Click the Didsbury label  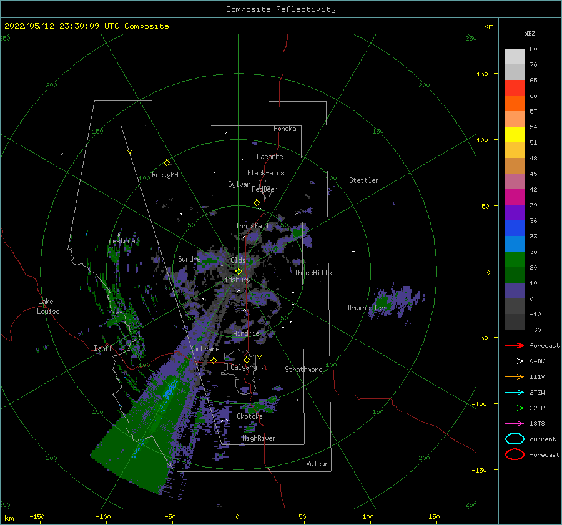[x=235, y=280]
